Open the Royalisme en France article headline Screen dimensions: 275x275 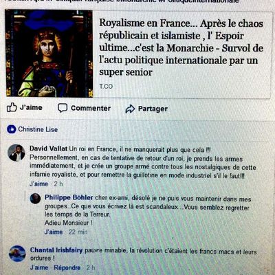coord(181,47)
